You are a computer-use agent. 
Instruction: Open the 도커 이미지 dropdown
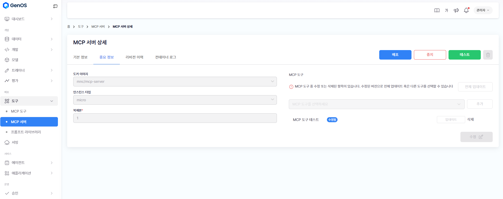click(x=175, y=81)
